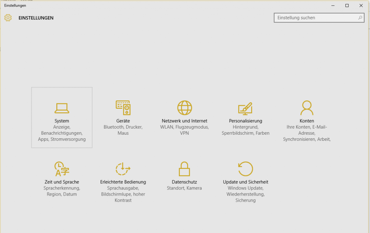
Task: Click the globe icon for Netzwerk und Internet
Action: tap(185, 108)
